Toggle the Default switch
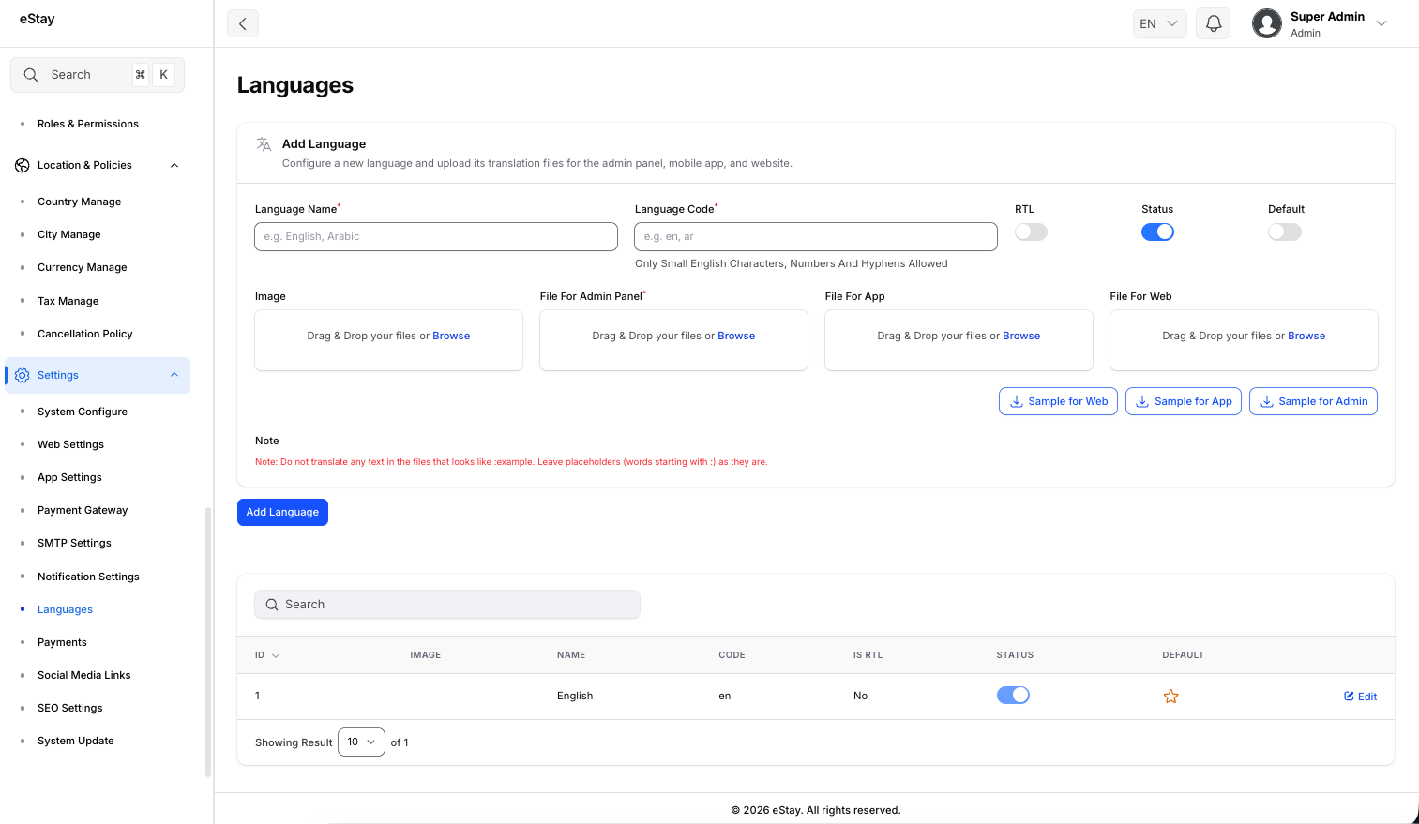 (x=1284, y=232)
